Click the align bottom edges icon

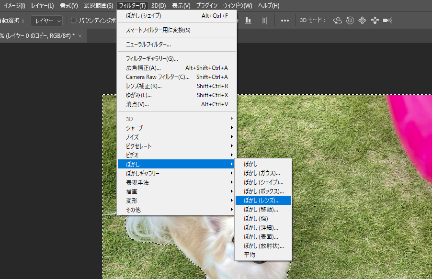(x=248, y=21)
